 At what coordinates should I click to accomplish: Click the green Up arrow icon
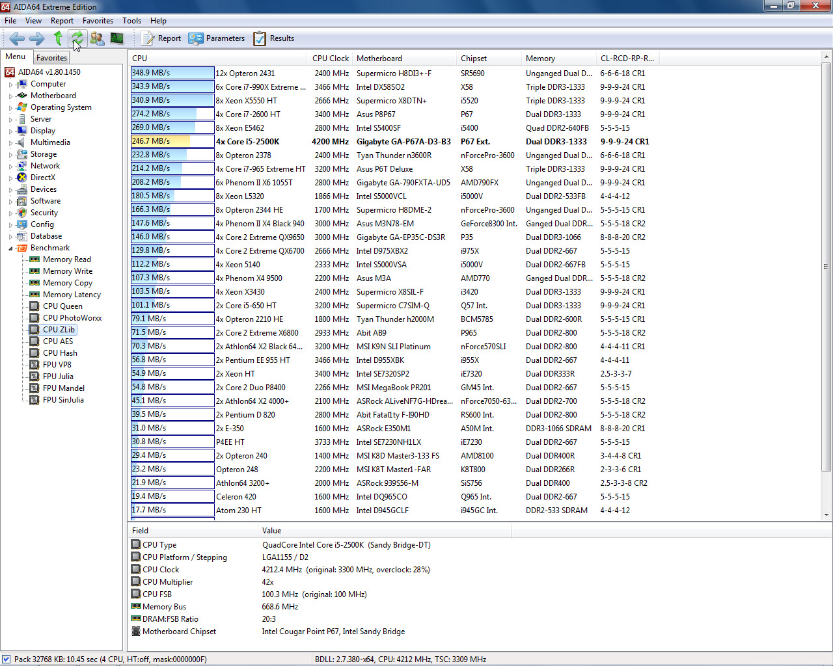pos(58,38)
